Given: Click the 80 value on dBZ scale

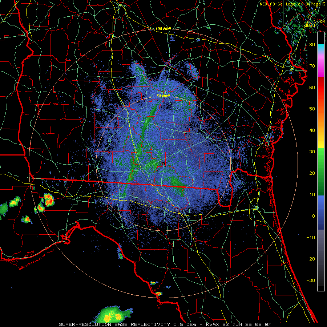Looking at the screenshot, I should pyautogui.click(x=312, y=44).
